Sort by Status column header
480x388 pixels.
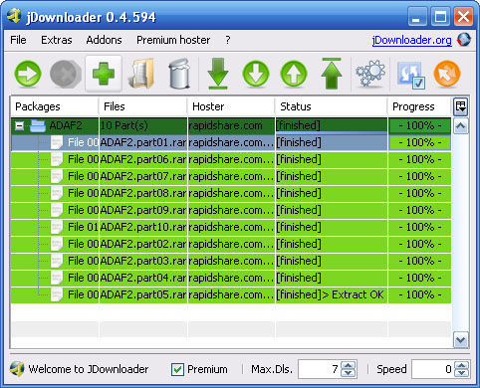coord(332,106)
